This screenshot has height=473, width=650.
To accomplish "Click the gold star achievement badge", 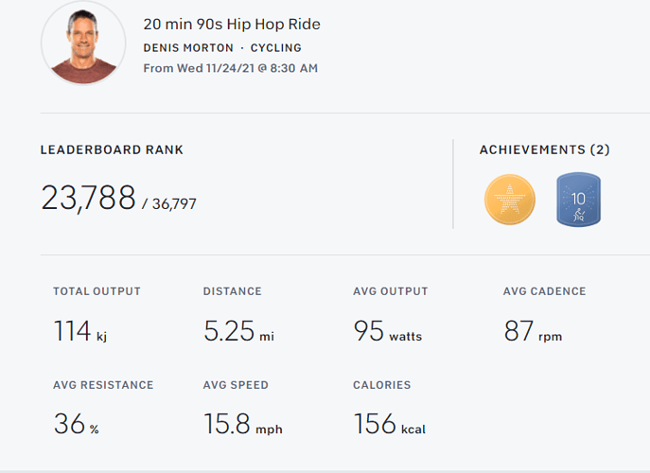I will point(510,201).
